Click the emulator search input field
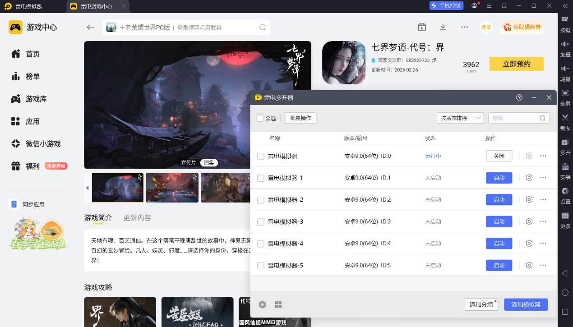 tap(514, 118)
